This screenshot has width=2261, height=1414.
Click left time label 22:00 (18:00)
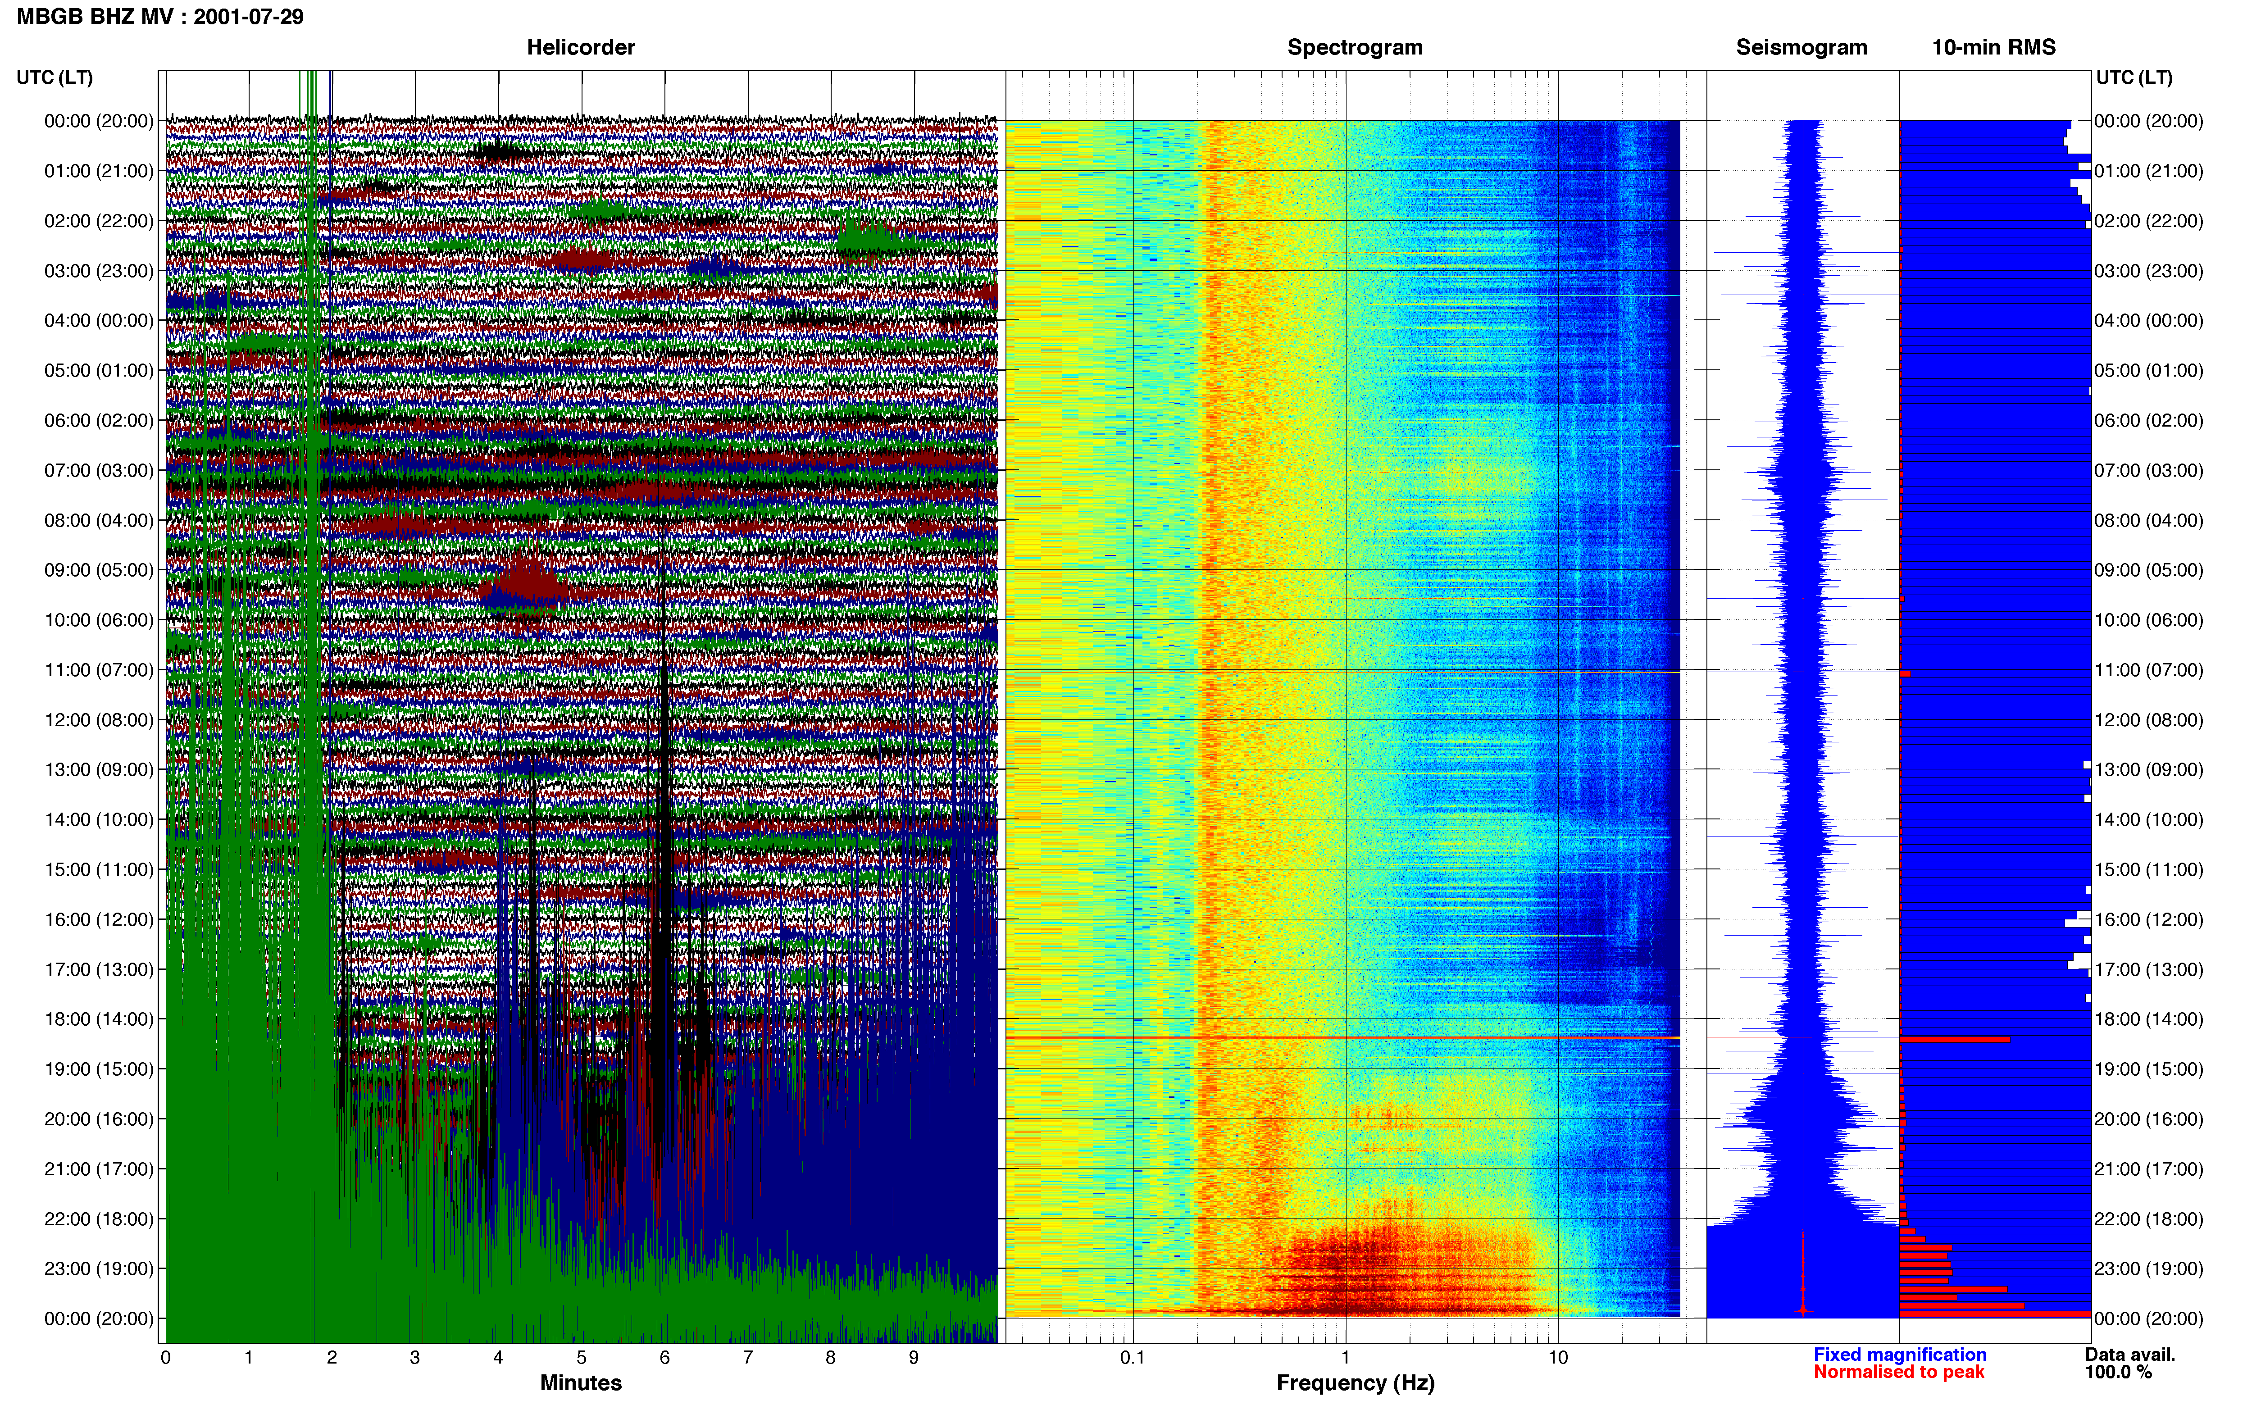(99, 1219)
